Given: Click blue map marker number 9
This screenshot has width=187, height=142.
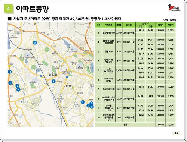Looking at the screenshot, I should tap(53, 81).
